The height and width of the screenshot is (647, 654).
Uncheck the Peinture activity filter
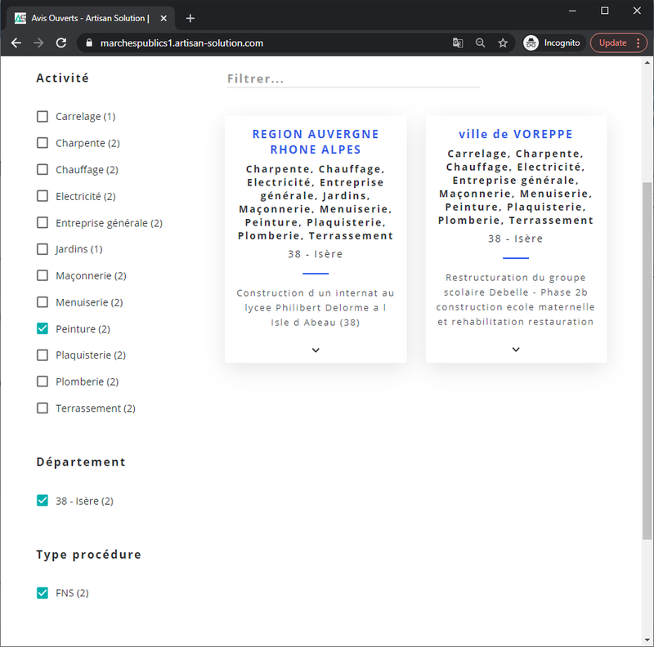tap(43, 328)
